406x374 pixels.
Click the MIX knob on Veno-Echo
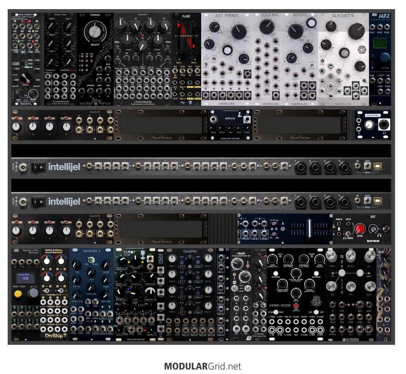pos(296,293)
